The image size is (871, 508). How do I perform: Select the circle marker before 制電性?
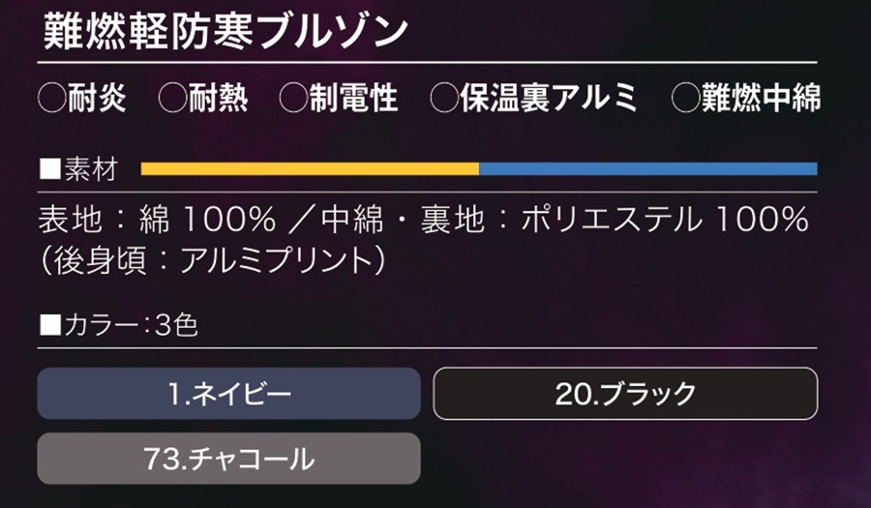click(x=293, y=98)
